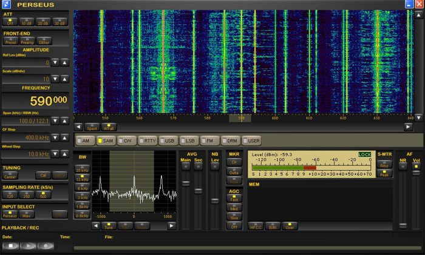Increase Ref Lev with up arrow
The image size is (425, 255).
click(x=64, y=62)
